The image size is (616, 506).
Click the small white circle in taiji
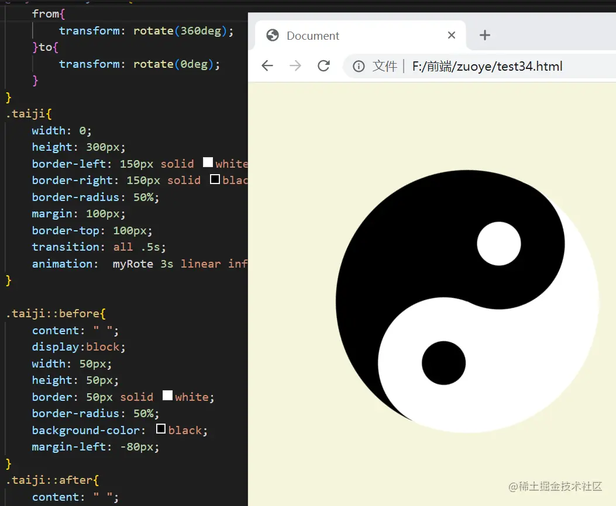(499, 244)
